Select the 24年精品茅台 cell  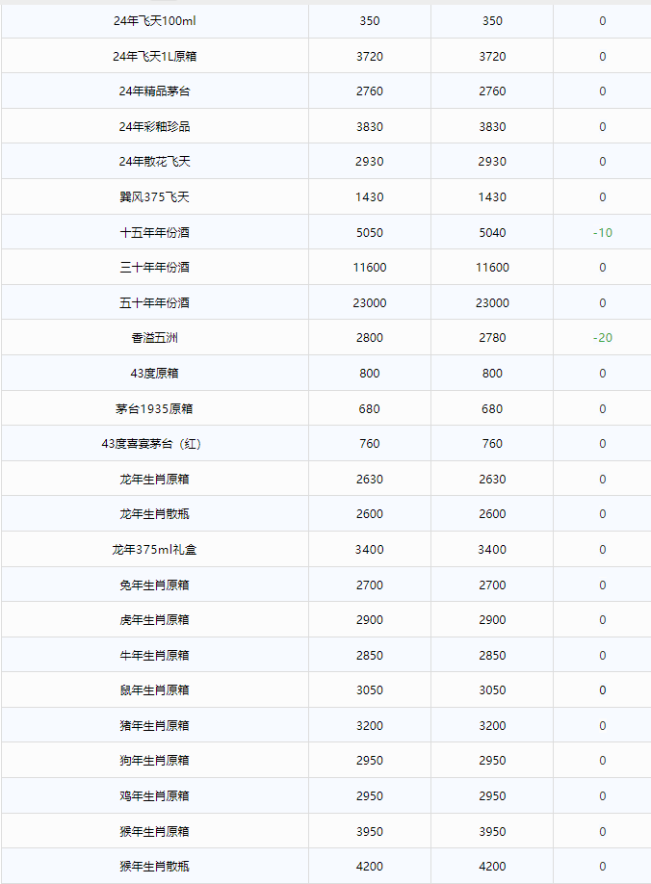click(154, 91)
